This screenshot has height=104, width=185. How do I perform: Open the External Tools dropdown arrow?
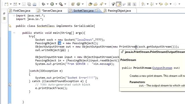(x=65, y=4)
